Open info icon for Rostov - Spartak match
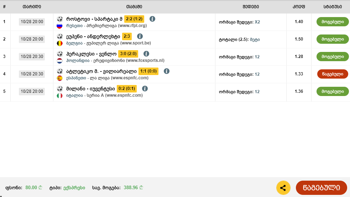 click(152, 19)
